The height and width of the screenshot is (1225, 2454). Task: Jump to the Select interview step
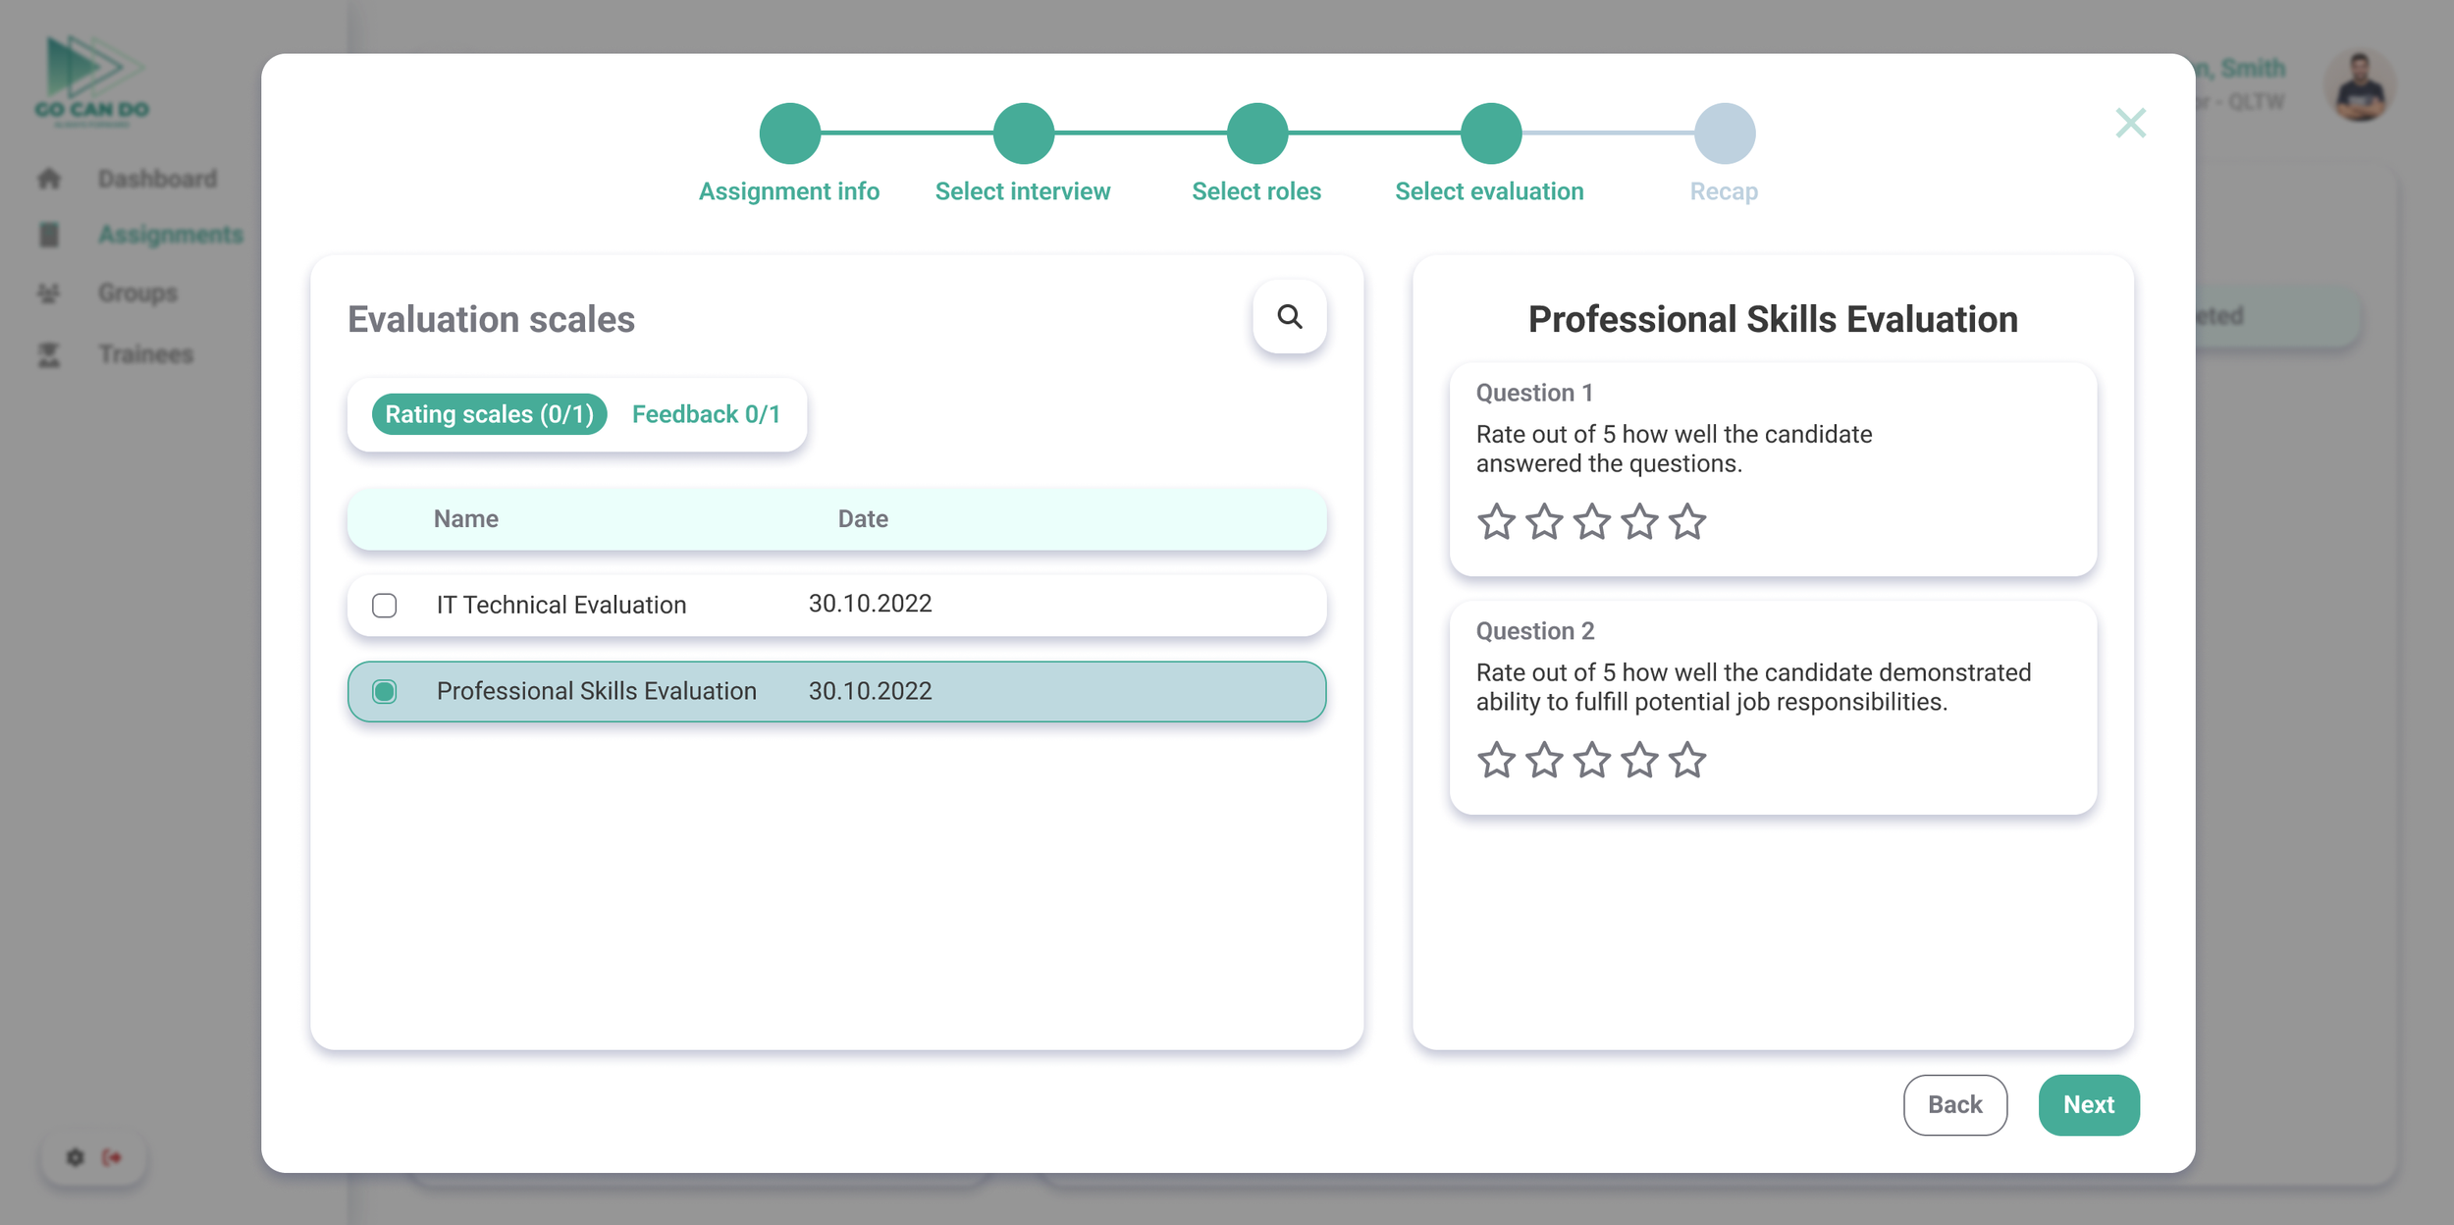pos(1023,133)
